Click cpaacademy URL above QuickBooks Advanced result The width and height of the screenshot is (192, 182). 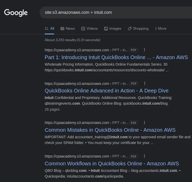pyautogui.click(x=77, y=84)
